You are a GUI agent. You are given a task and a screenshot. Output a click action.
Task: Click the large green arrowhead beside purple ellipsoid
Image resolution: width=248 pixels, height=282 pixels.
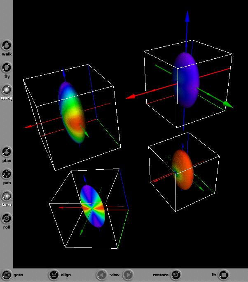click(x=228, y=105)
